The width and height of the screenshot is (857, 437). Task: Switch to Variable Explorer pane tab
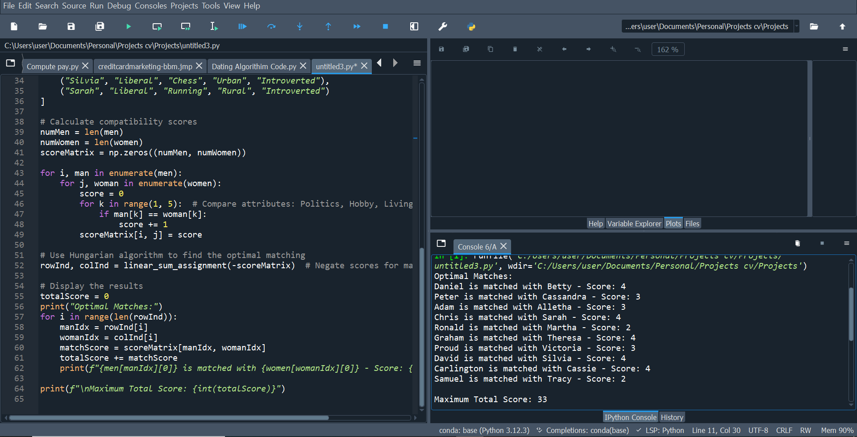pos(634,224)
